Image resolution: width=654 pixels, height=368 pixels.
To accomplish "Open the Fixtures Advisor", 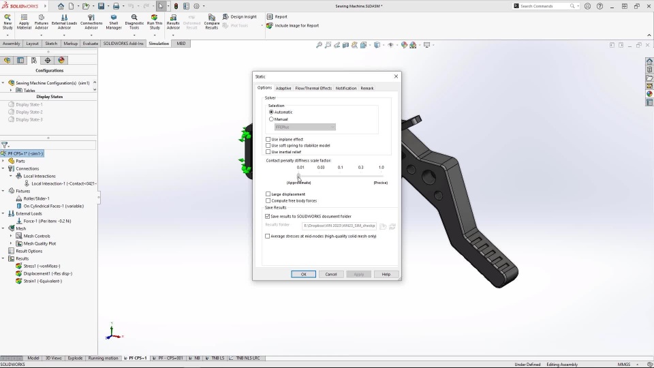I will [x=42, y=22].
